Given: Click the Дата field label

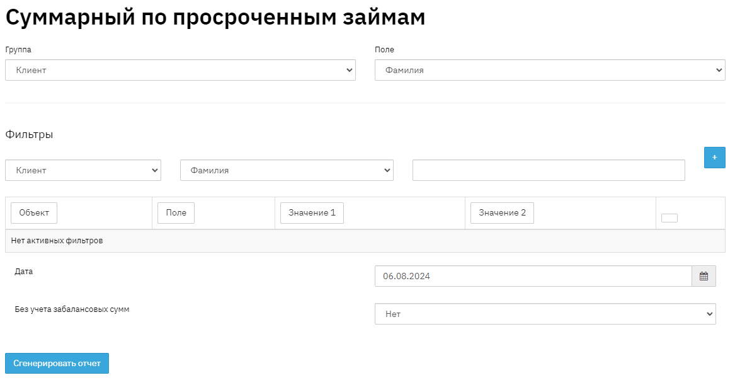Looking at the screenshot, I should 24,272.
